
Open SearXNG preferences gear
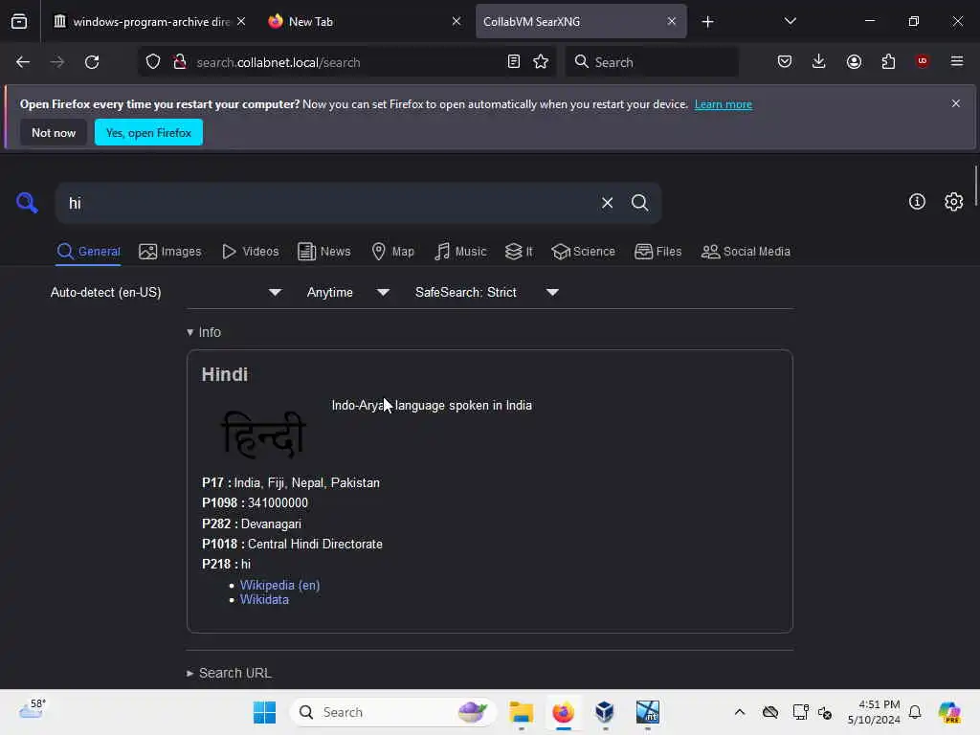pyautogui.click(x=954, y=202)
